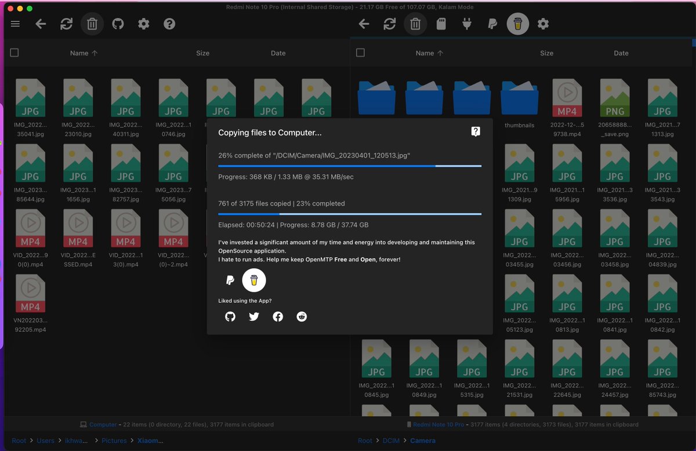The height and width of the screenshot is (451, 696).
Task: Click Camera in device breadcrumb
Action: [x=423, y=441]
